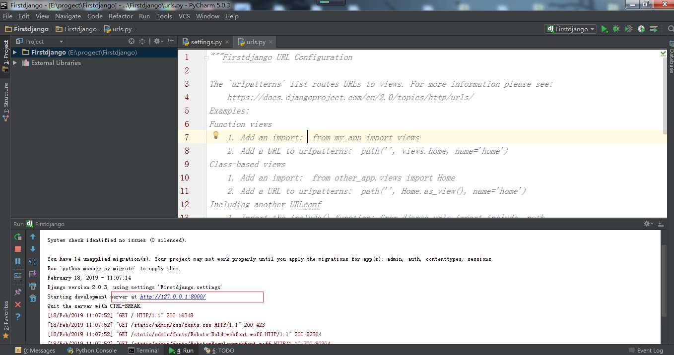Click 'Quit the server with CTRL-BREAK.' text
This screenshot has height=355, width=674.
click(94, 306)
